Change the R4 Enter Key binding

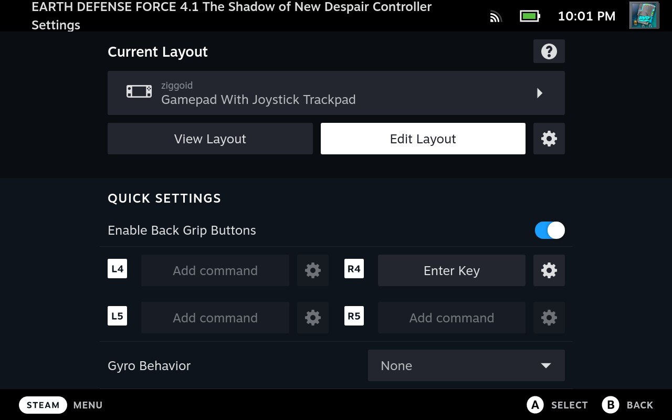point(451,270)
